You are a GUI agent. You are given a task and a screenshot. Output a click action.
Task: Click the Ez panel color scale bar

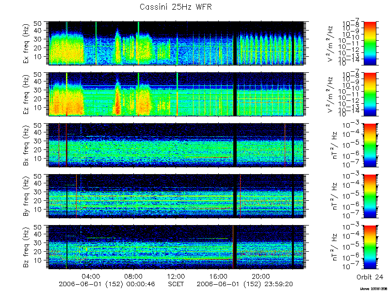(370, 94)
